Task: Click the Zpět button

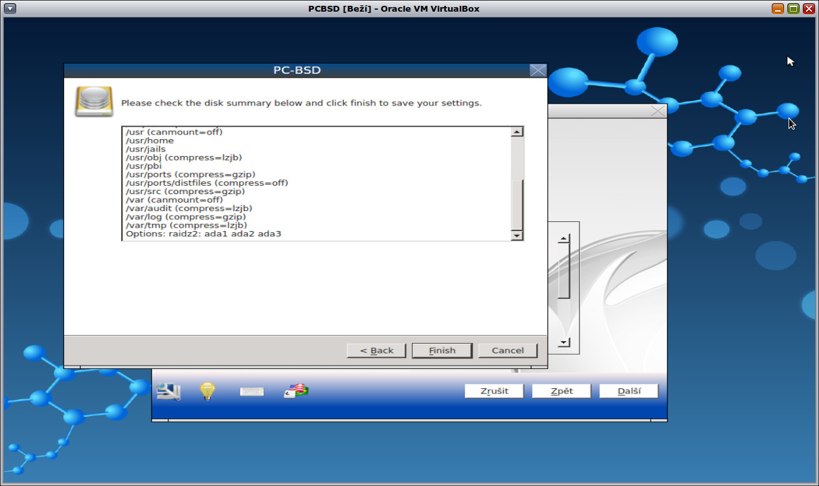Action: coord(561,390)
